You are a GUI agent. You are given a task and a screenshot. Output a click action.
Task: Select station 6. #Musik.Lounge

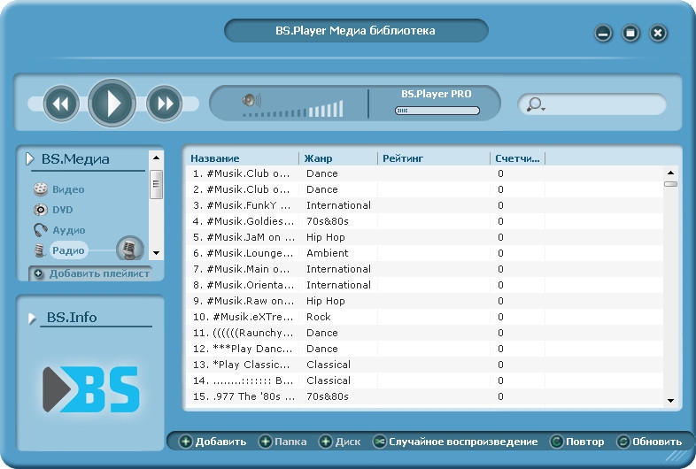[425, 253]
